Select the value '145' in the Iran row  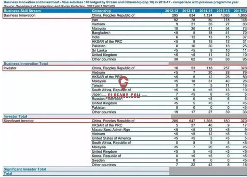[244, 20]
